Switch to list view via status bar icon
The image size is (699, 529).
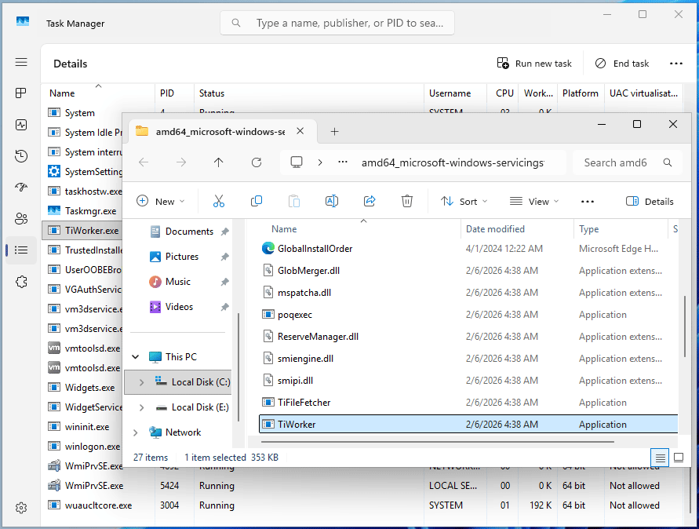[x=660, y=457]
